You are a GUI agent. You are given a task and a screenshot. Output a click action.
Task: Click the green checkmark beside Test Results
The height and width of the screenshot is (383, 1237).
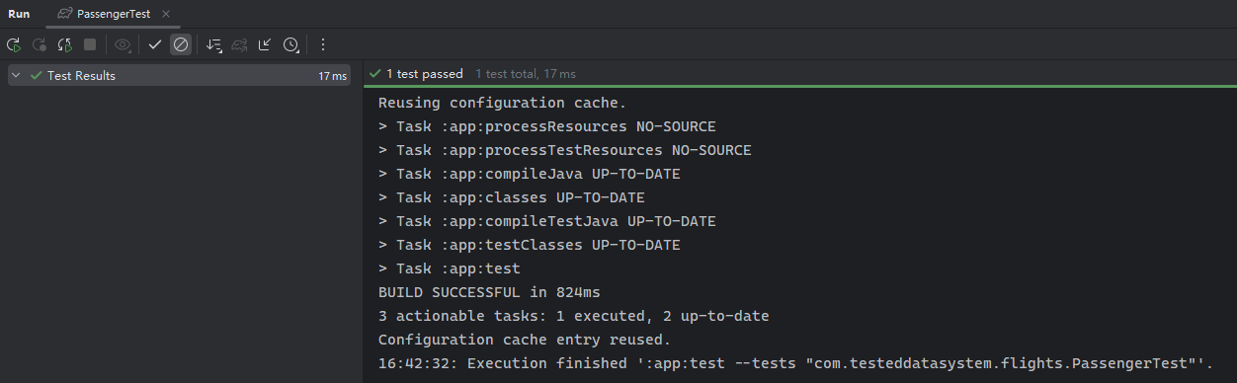pos(37,76)
